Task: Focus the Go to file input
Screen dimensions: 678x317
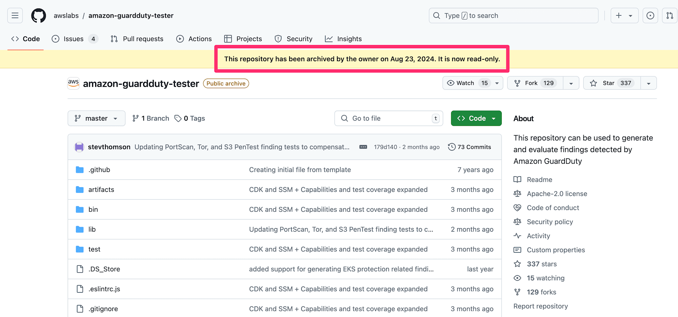Action: pyautogui.click(x=389, y=118)
